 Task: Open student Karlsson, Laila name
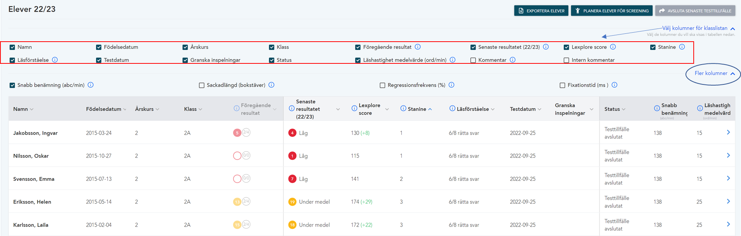(x=31, y=225)
